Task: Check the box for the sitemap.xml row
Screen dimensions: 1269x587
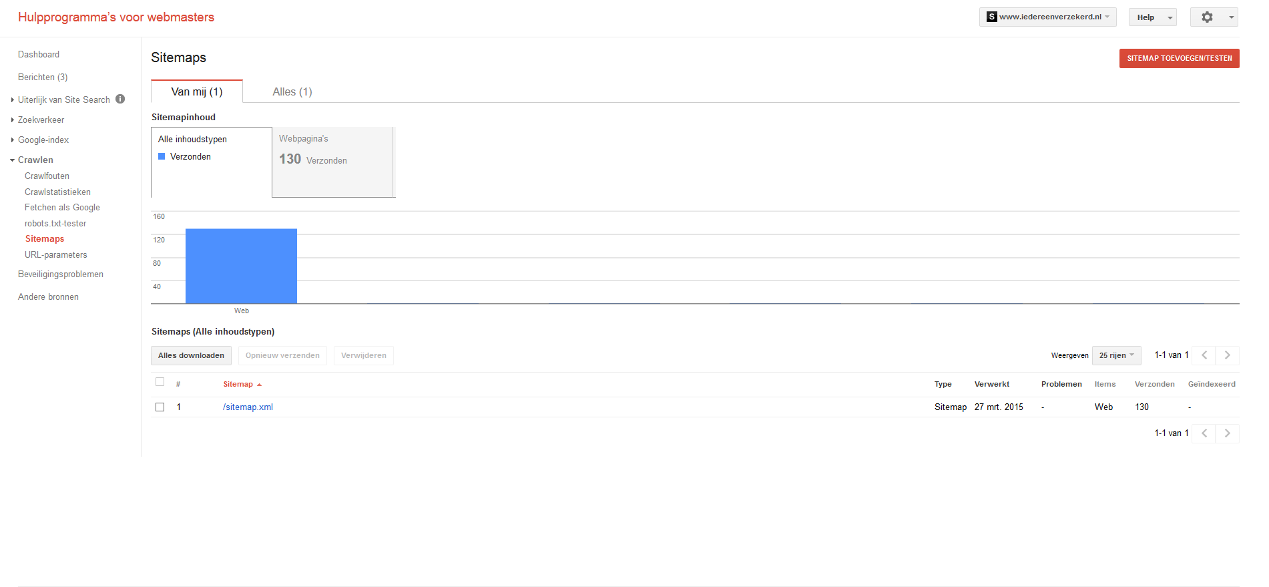Action: 160,407
